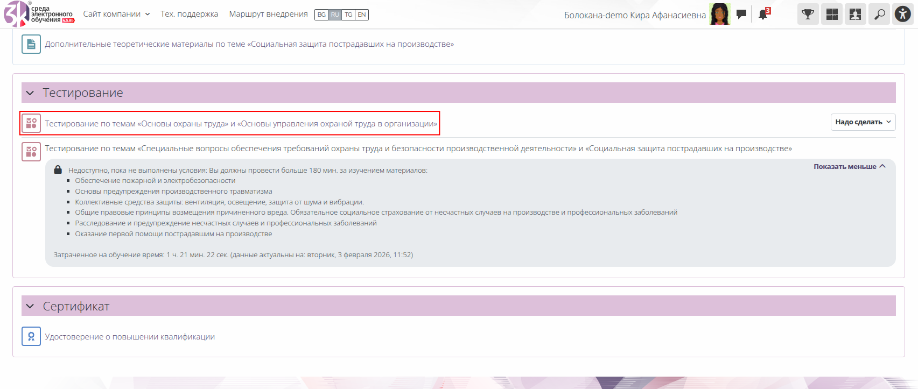Screen dimensions: 918x389
Task: Open the 'Сайт компании' menu
Action: [x=116, y=14]
